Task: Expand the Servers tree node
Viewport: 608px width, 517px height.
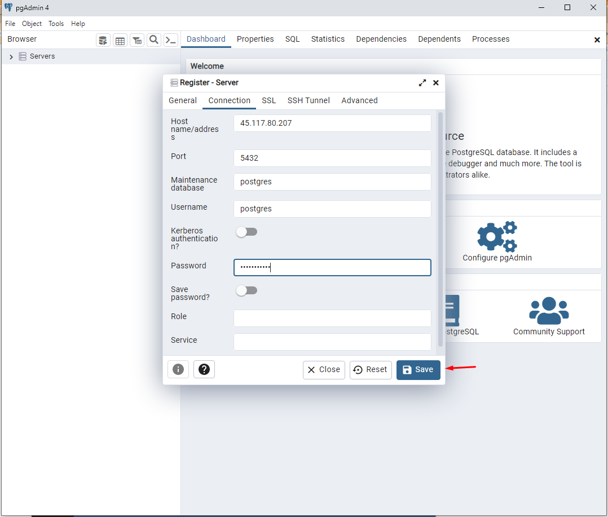Action: [x=11, y=57]
